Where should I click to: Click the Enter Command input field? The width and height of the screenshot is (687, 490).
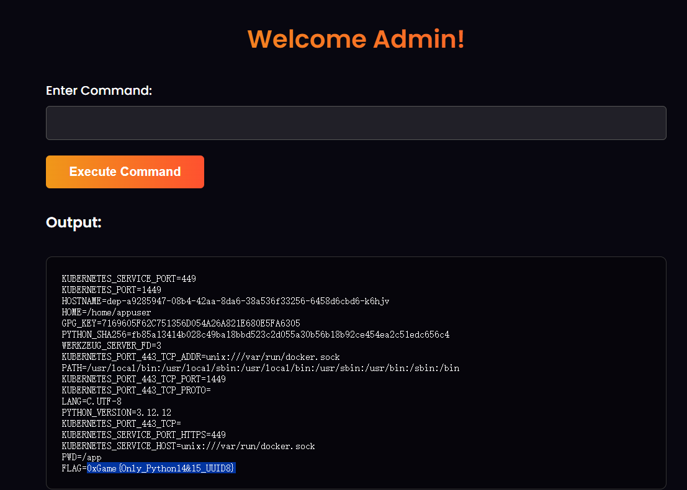[356, 123]
